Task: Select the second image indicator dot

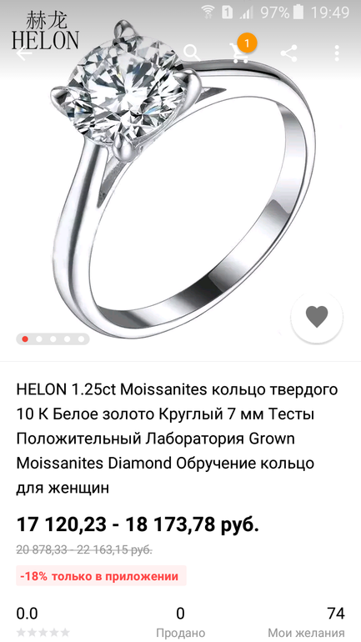Action: [39, 339]
